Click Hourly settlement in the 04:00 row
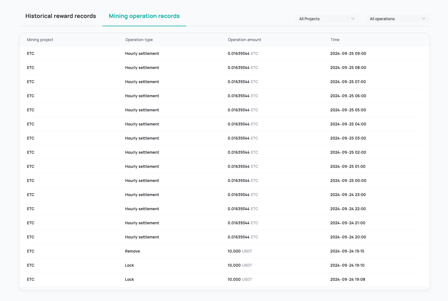The width and height of the screenshot is (448, 301). pos(142,124)
